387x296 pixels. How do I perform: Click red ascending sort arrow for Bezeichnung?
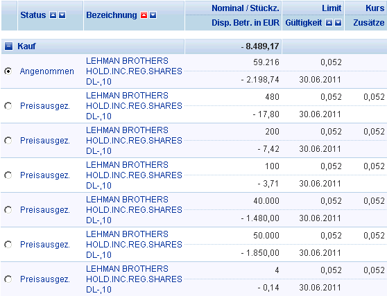click(x=144, y=15)
